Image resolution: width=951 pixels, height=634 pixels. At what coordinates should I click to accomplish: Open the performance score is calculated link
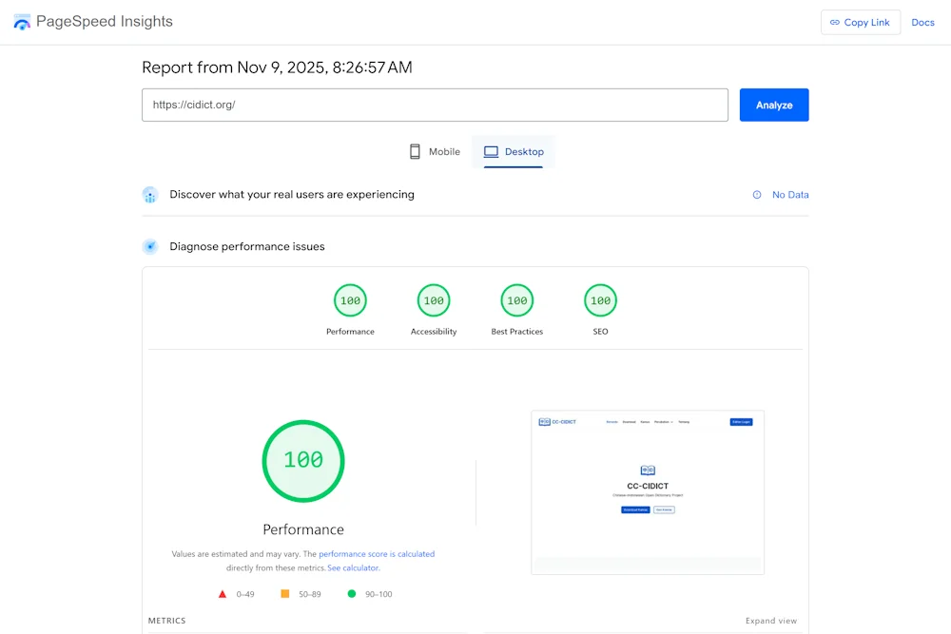pos(377,554)
